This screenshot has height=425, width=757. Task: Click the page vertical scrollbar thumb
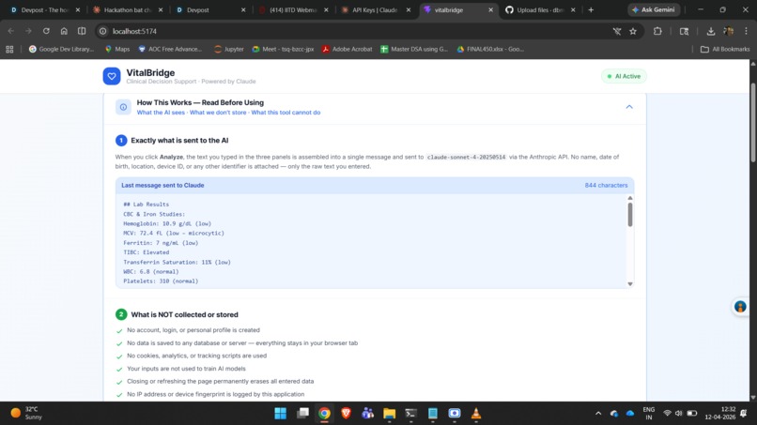point(753,123)
